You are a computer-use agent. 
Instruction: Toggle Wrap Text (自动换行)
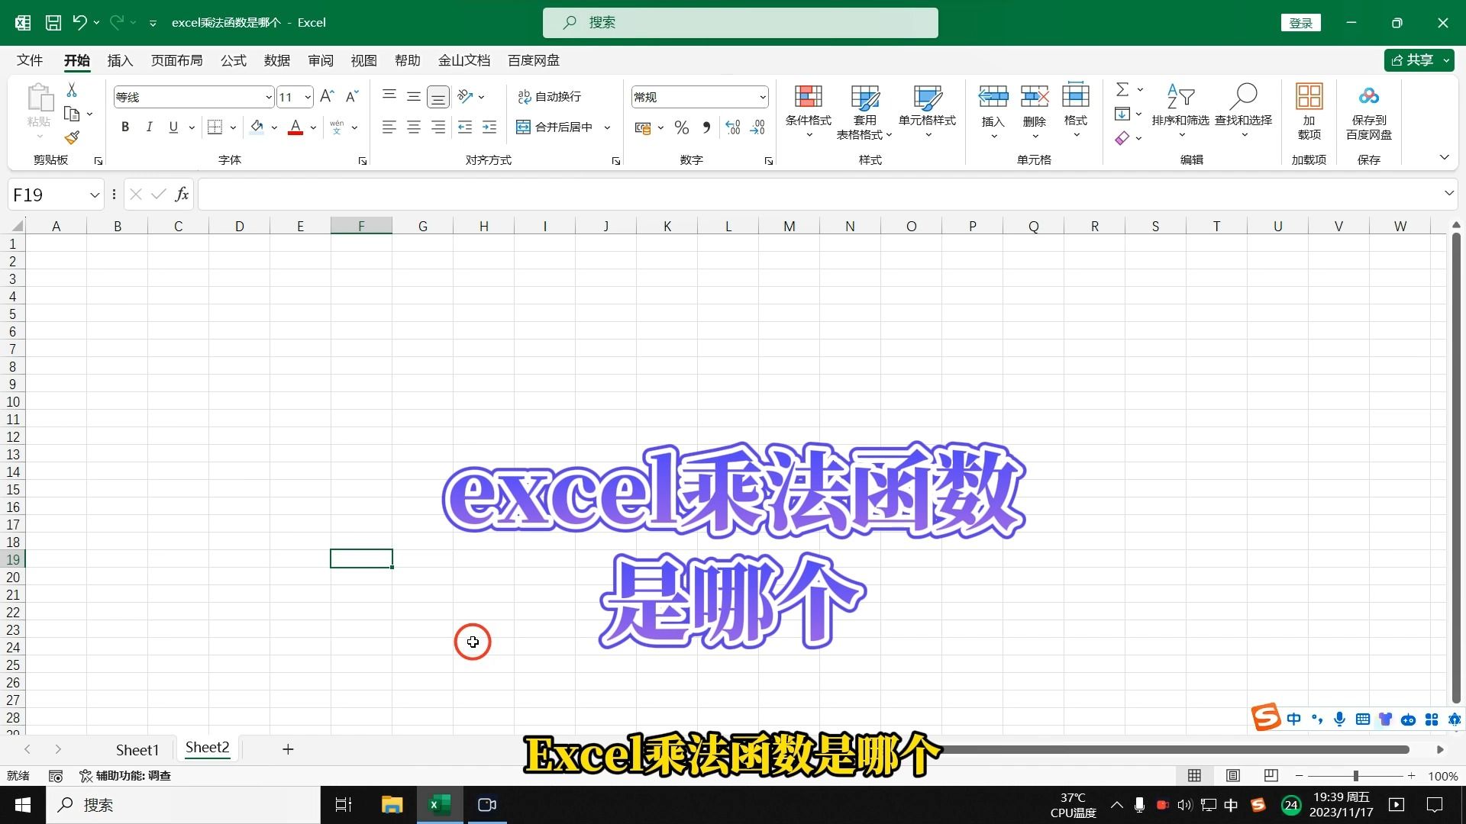tap(550, 97)
